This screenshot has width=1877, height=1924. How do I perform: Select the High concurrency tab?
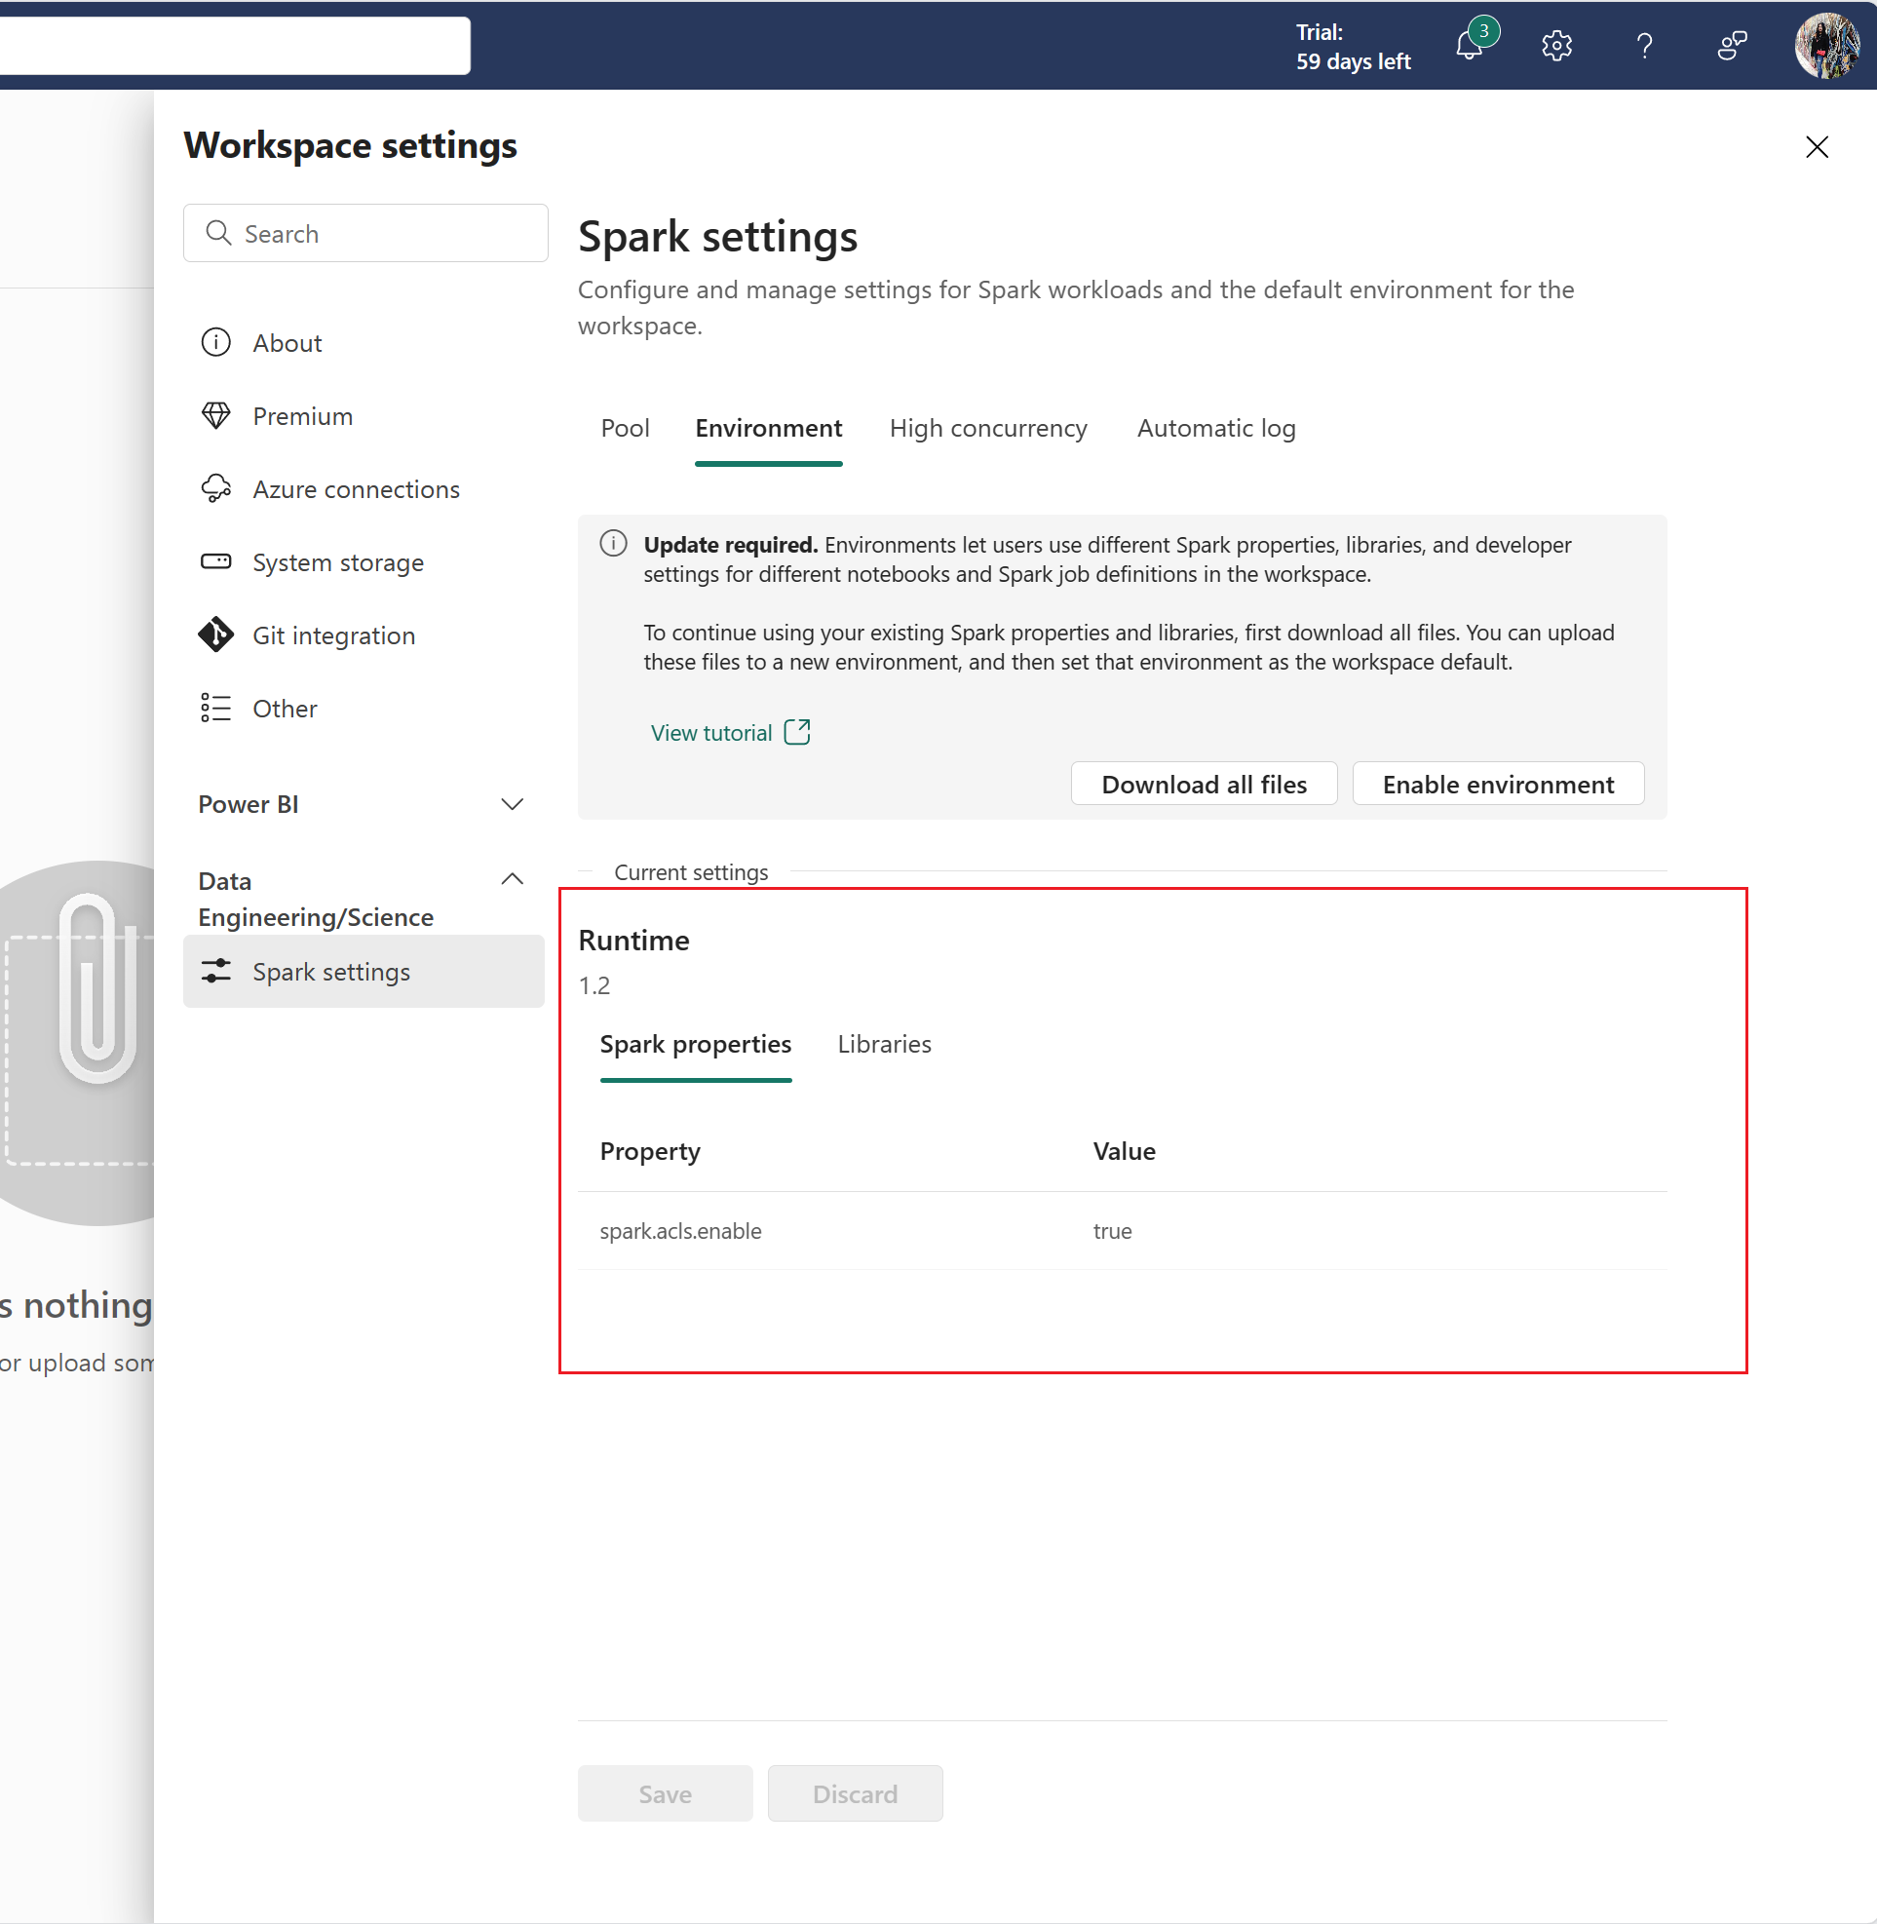point(988,426)
